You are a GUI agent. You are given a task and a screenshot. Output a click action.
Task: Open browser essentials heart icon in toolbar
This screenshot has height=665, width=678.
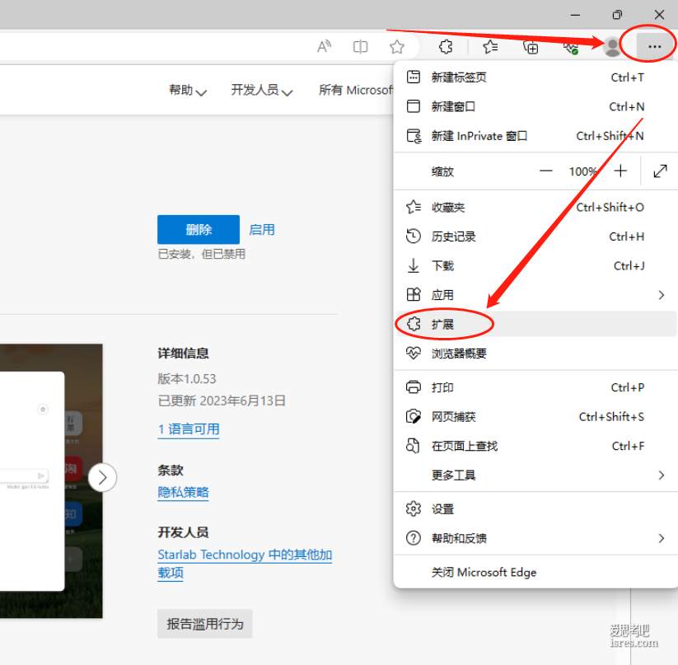571,47
